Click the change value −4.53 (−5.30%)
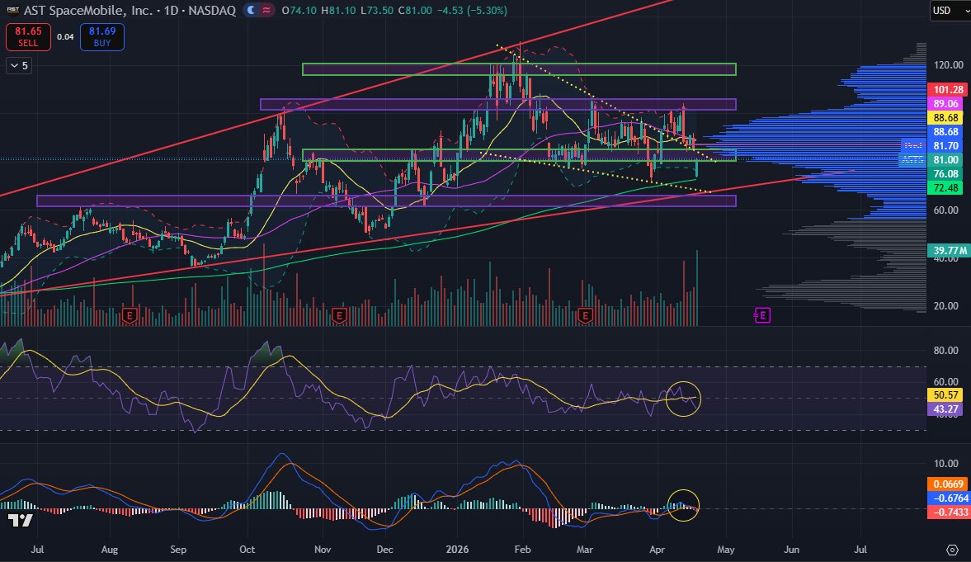Screen dimensions: 971x562 pos(472,11)
